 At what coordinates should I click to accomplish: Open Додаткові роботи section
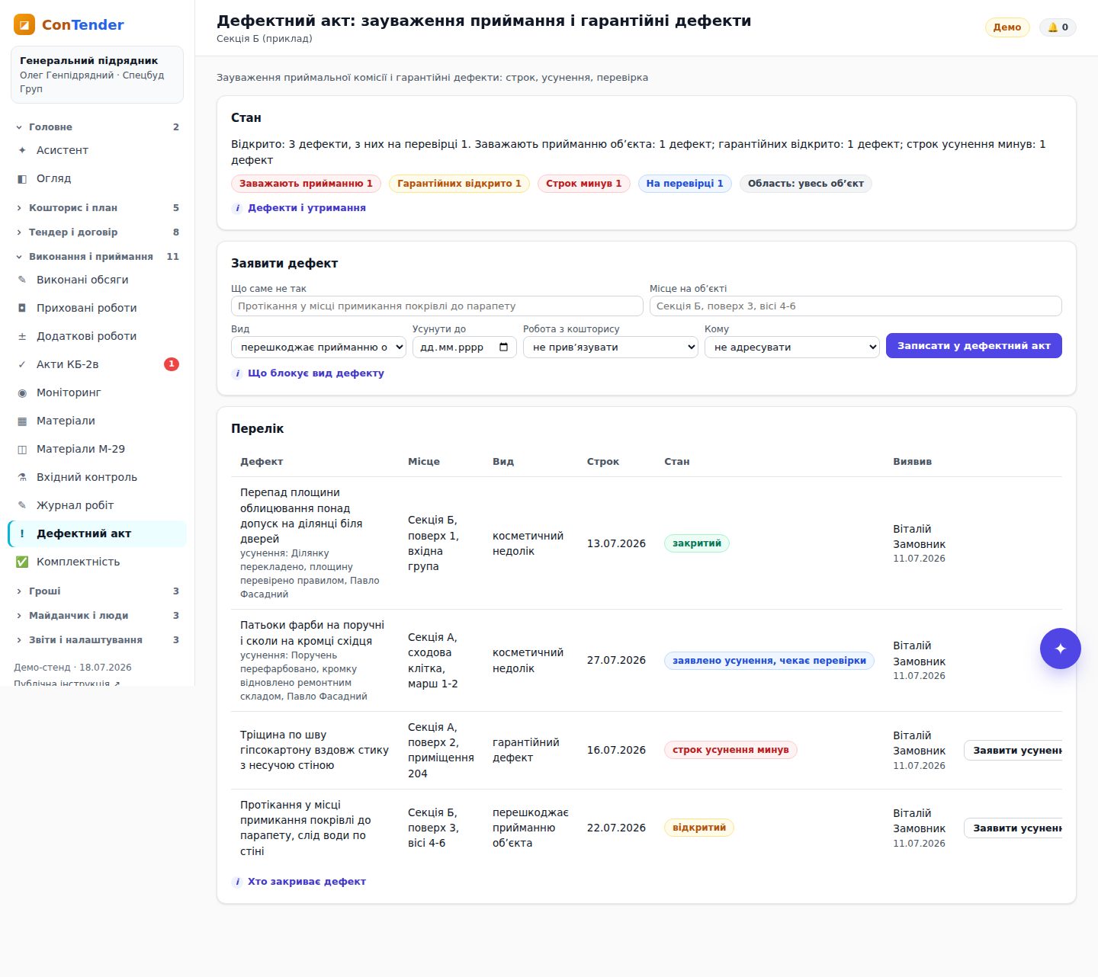pyautogui.click(x=97, y=336)
